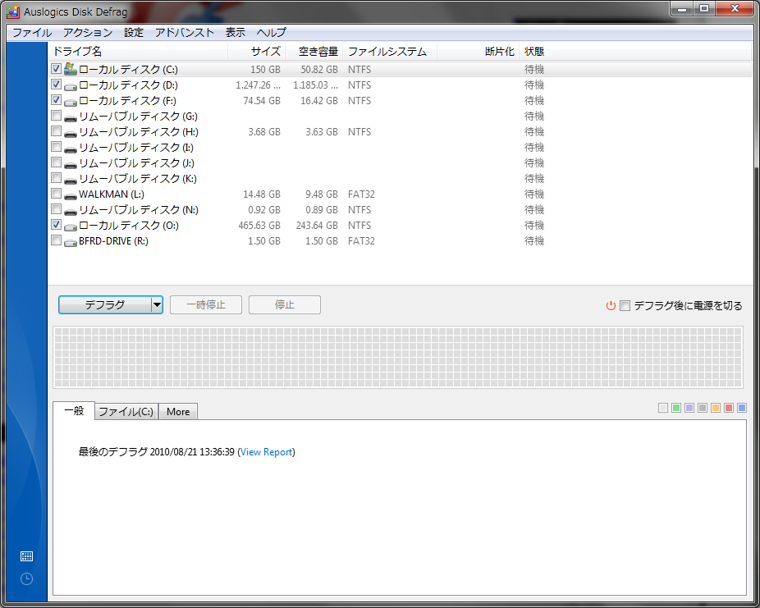Click the removable drive icon for (N:)
760x608 pixels.
(x=71, y=211)
